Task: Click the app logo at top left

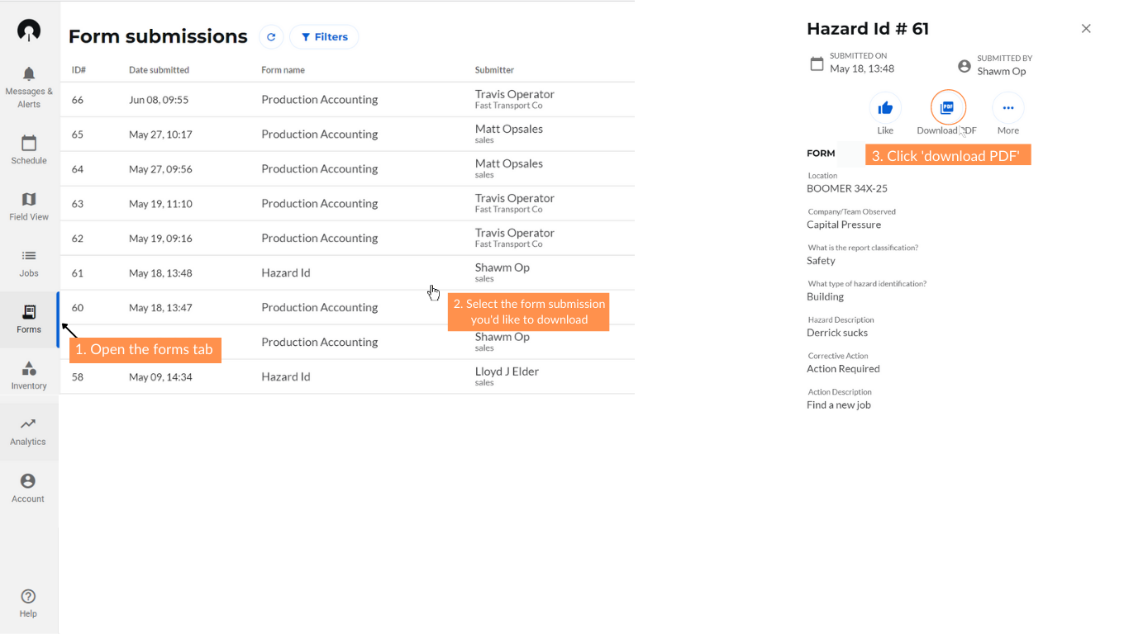Action: (29, 31)
